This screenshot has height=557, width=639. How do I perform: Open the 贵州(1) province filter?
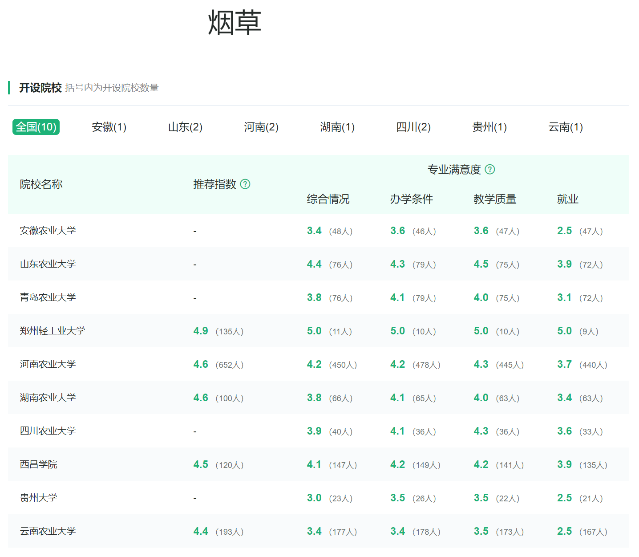489,127
